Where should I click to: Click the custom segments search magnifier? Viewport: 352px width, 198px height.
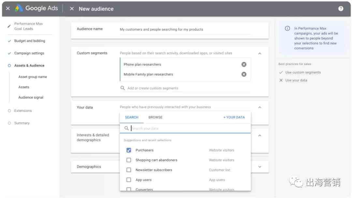click(x=123, y=88)
